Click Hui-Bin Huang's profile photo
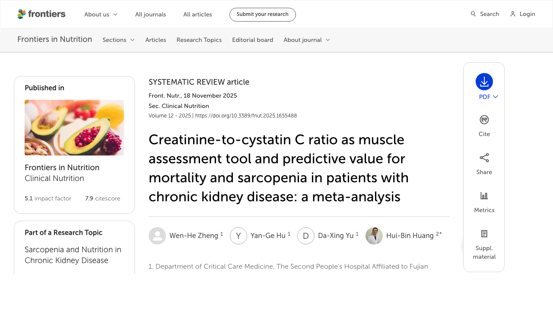Image resolution: width=553 pixels, height=311 pixels. [374, 236]
